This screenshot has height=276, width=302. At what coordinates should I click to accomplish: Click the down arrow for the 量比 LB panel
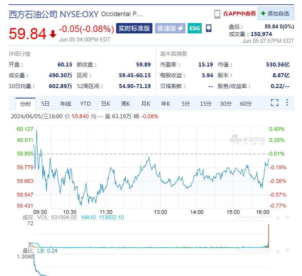(x=287, y=251)
